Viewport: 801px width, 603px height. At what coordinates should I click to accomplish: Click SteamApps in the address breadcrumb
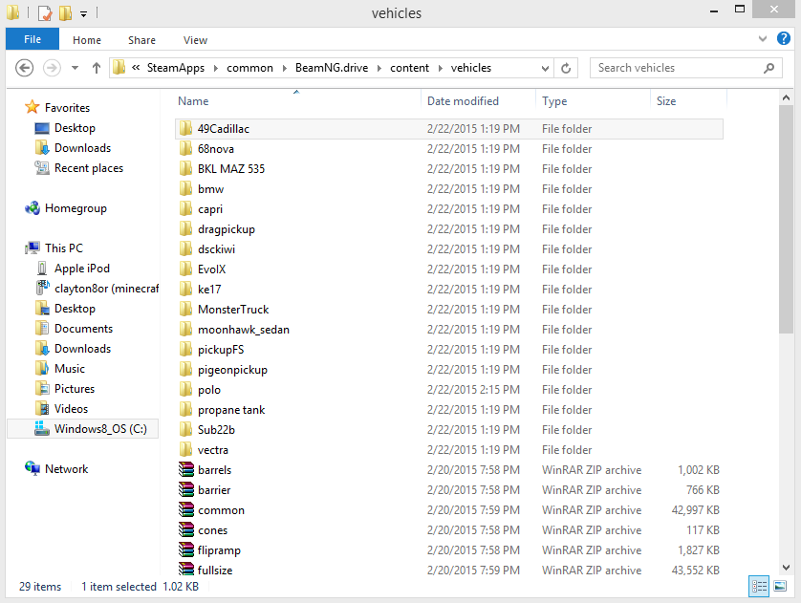coord(175,68)
